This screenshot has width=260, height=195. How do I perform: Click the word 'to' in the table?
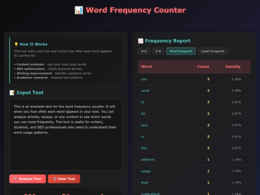143,102
